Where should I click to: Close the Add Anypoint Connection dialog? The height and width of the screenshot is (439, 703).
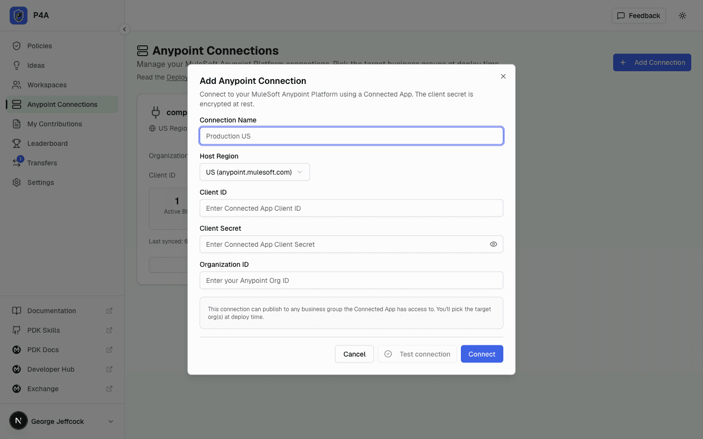pyautogui.click(x=503, y=77)
